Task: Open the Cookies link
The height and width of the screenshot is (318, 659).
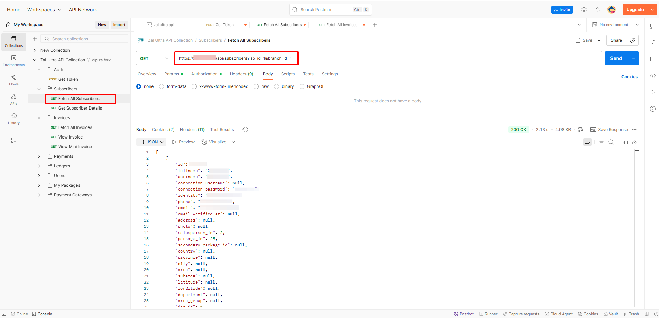Action: [x=629, y=77]
